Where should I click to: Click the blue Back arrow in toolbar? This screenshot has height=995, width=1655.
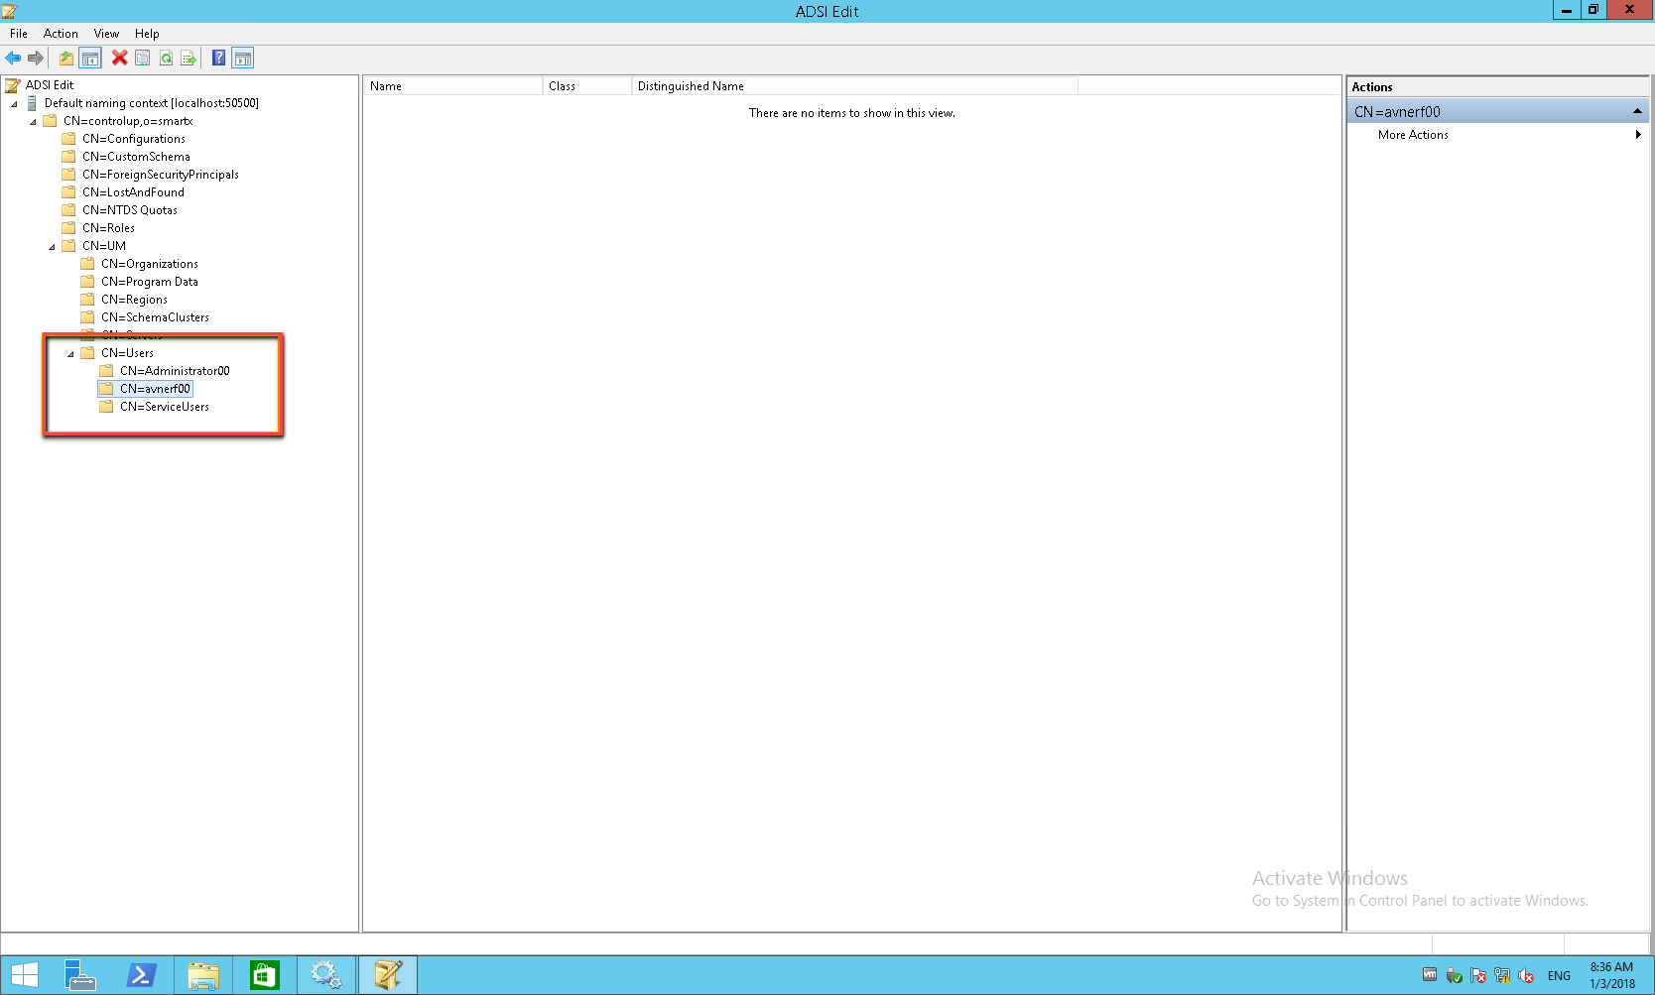(13, 59)
